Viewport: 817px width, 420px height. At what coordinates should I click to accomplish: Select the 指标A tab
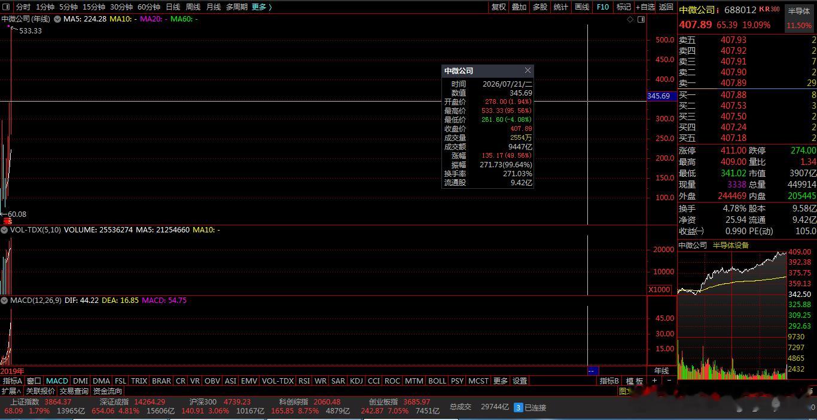12,381
